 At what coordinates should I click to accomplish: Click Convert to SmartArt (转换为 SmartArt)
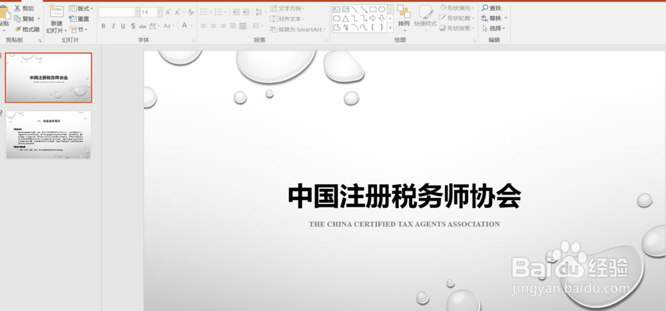pyautogui.click(x=298, y=30)
